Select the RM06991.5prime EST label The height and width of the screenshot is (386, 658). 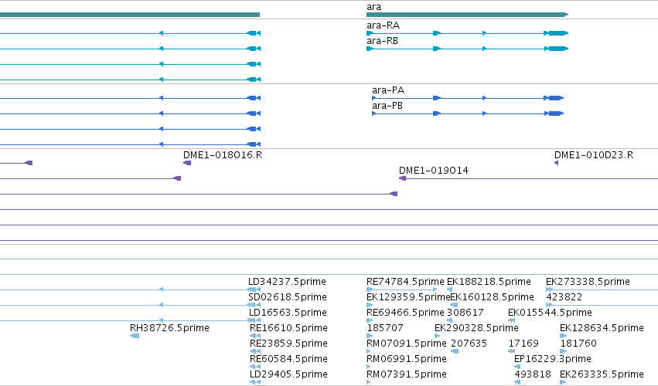coord(406,359)
